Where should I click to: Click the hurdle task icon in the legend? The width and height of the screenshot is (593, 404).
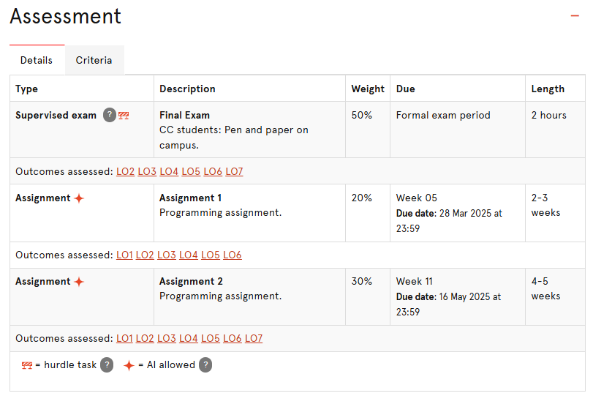click(x=27, y=365)
